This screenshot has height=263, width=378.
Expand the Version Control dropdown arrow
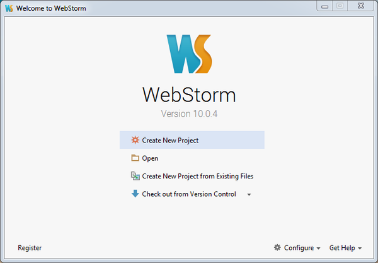249,195
